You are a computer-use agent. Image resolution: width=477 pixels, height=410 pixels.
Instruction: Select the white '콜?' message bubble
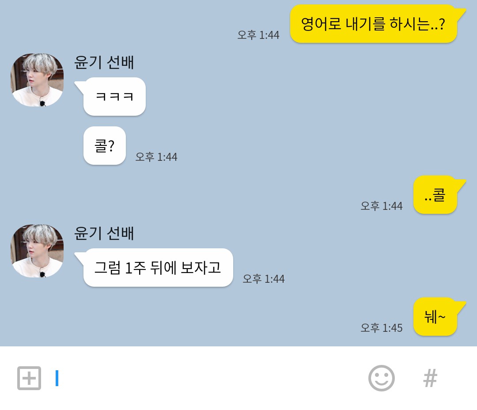[104, 145]
